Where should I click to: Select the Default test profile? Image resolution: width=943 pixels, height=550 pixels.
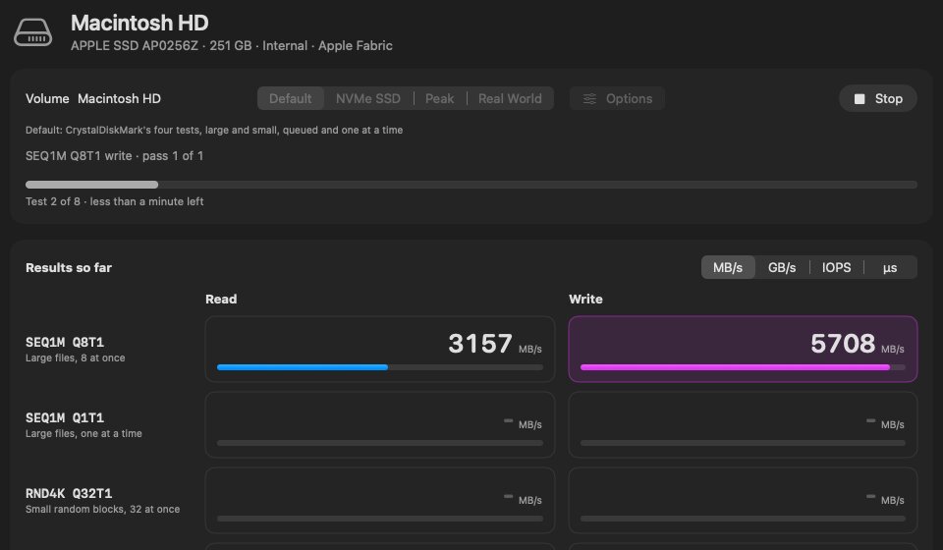coord(291,98)
